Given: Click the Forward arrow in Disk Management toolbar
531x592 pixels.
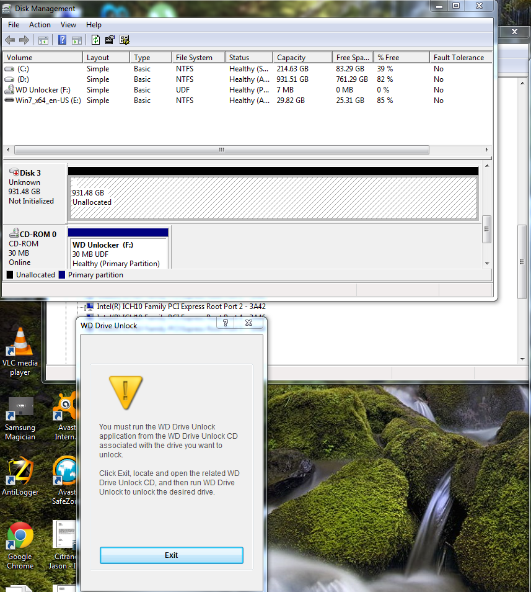Looking at the screenshot, I should pyautogui.click(x=24, y=40).
